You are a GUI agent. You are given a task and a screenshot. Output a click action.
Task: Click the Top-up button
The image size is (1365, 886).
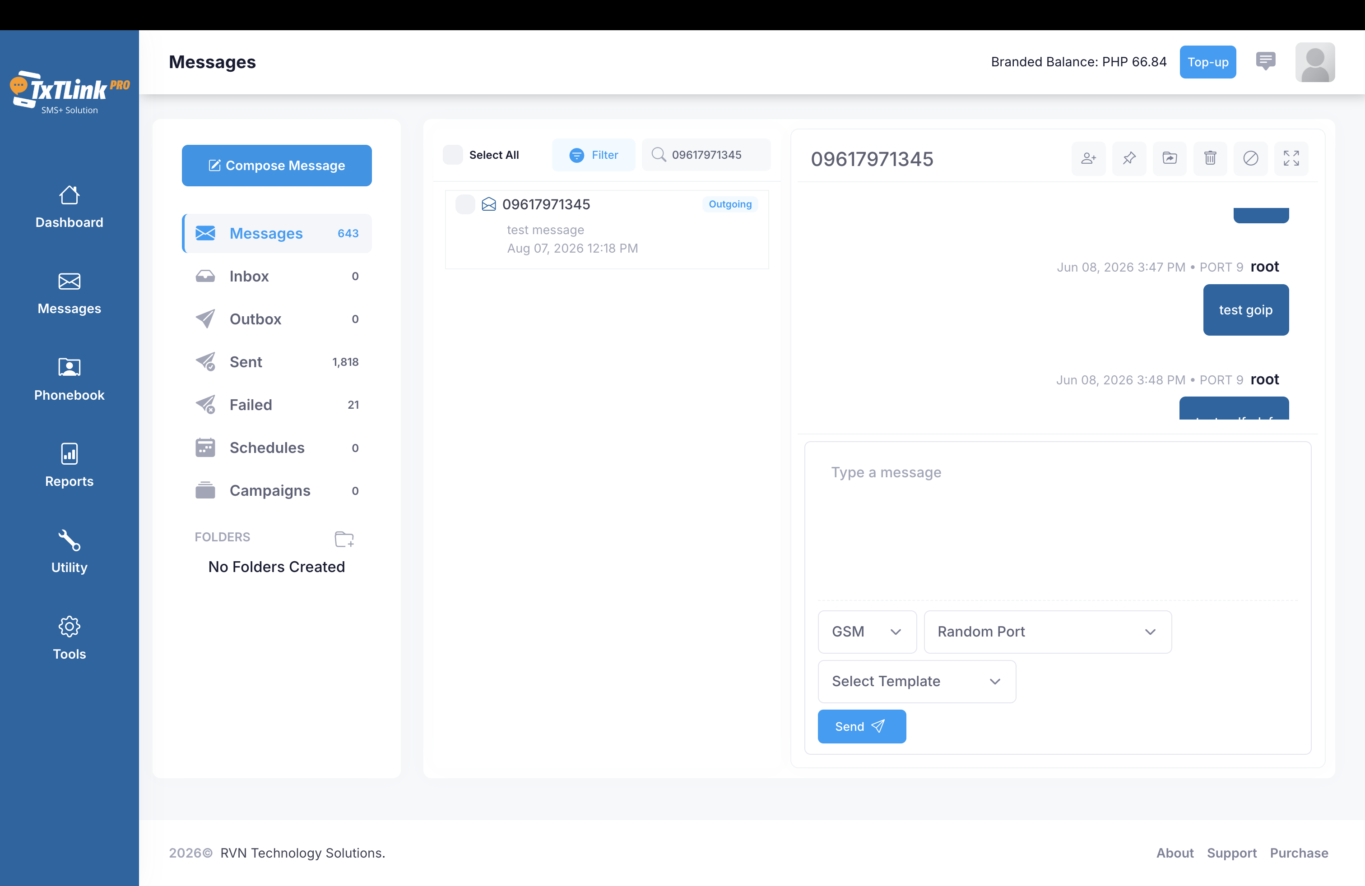coord(1207,62)
